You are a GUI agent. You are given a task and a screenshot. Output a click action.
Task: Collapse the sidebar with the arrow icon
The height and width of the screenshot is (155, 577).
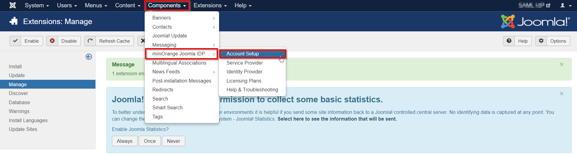(x=89, y=57)
